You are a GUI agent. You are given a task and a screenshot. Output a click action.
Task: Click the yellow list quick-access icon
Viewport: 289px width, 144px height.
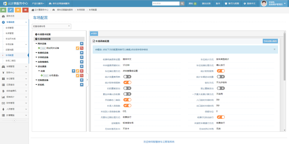pos(18,10)
